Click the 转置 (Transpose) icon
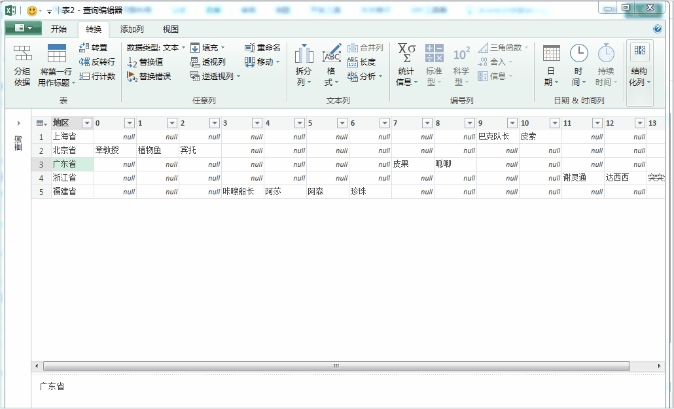The width and height of the screenshot is (674, 409). (84, 47)
